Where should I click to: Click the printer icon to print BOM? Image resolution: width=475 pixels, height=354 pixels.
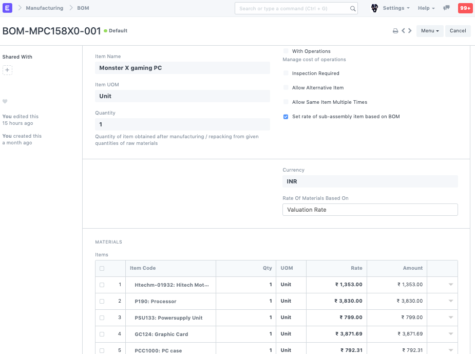[395, 31]
